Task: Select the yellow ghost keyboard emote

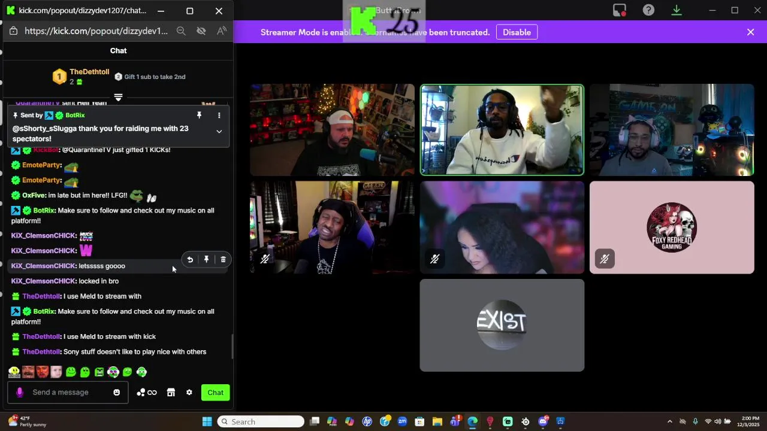Action: tap(14, 372)
